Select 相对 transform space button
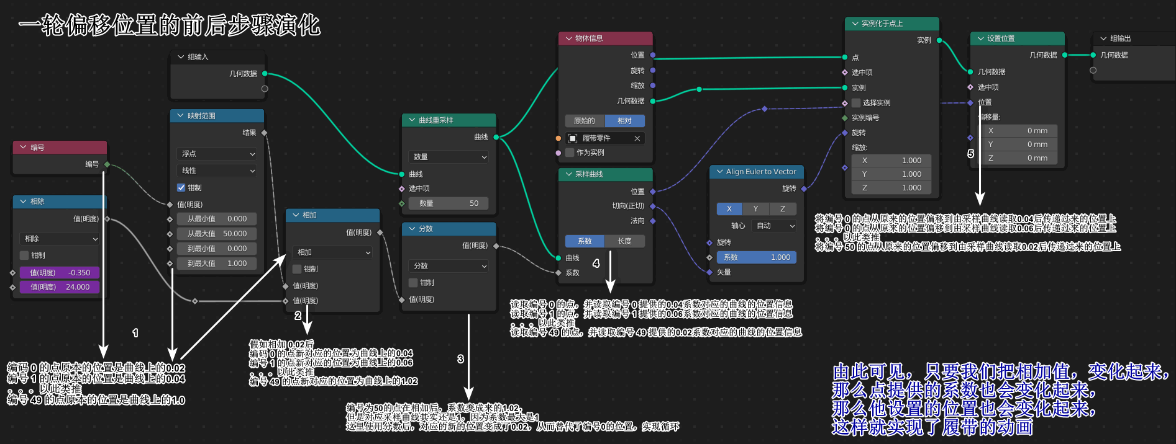 pyautogui.click(x=625, y=121)
